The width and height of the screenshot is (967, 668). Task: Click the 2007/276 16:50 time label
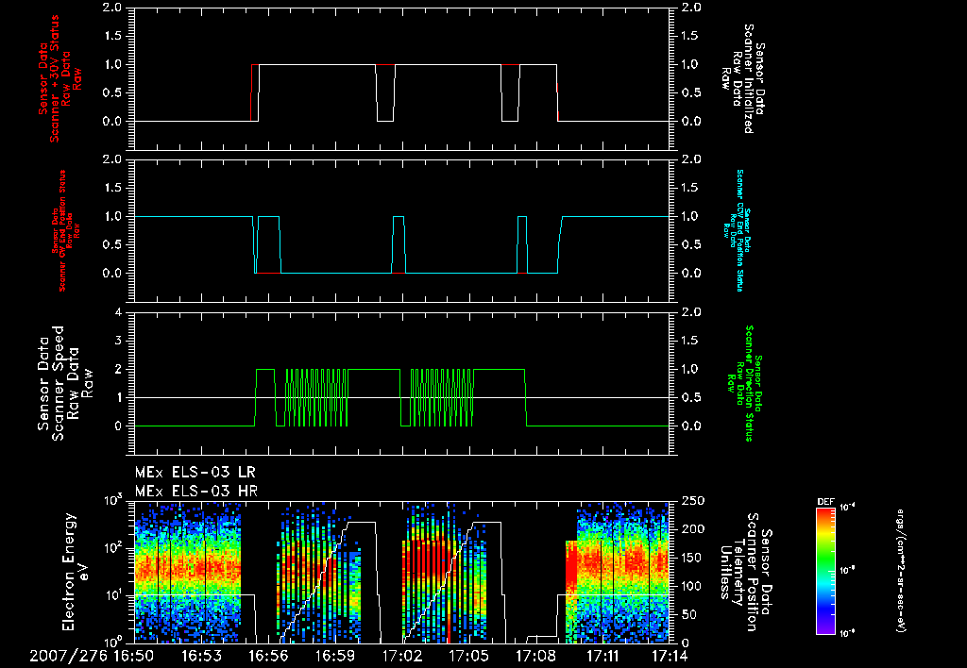[x=92, y=656]
